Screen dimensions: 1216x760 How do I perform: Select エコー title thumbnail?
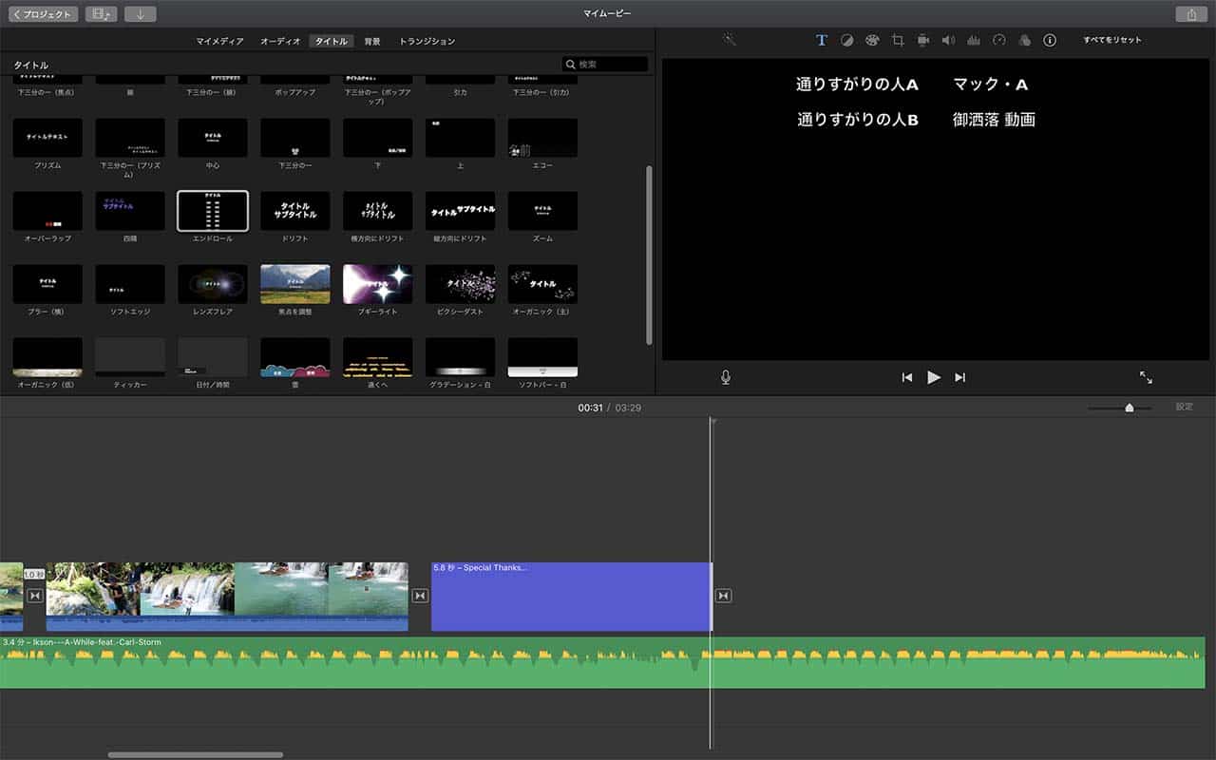542,138
